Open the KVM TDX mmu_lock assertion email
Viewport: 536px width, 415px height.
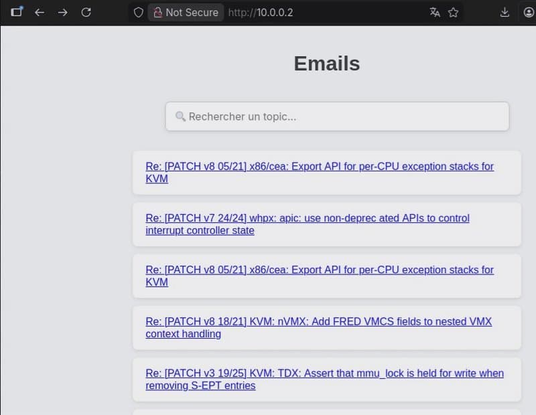pos(324,379)
